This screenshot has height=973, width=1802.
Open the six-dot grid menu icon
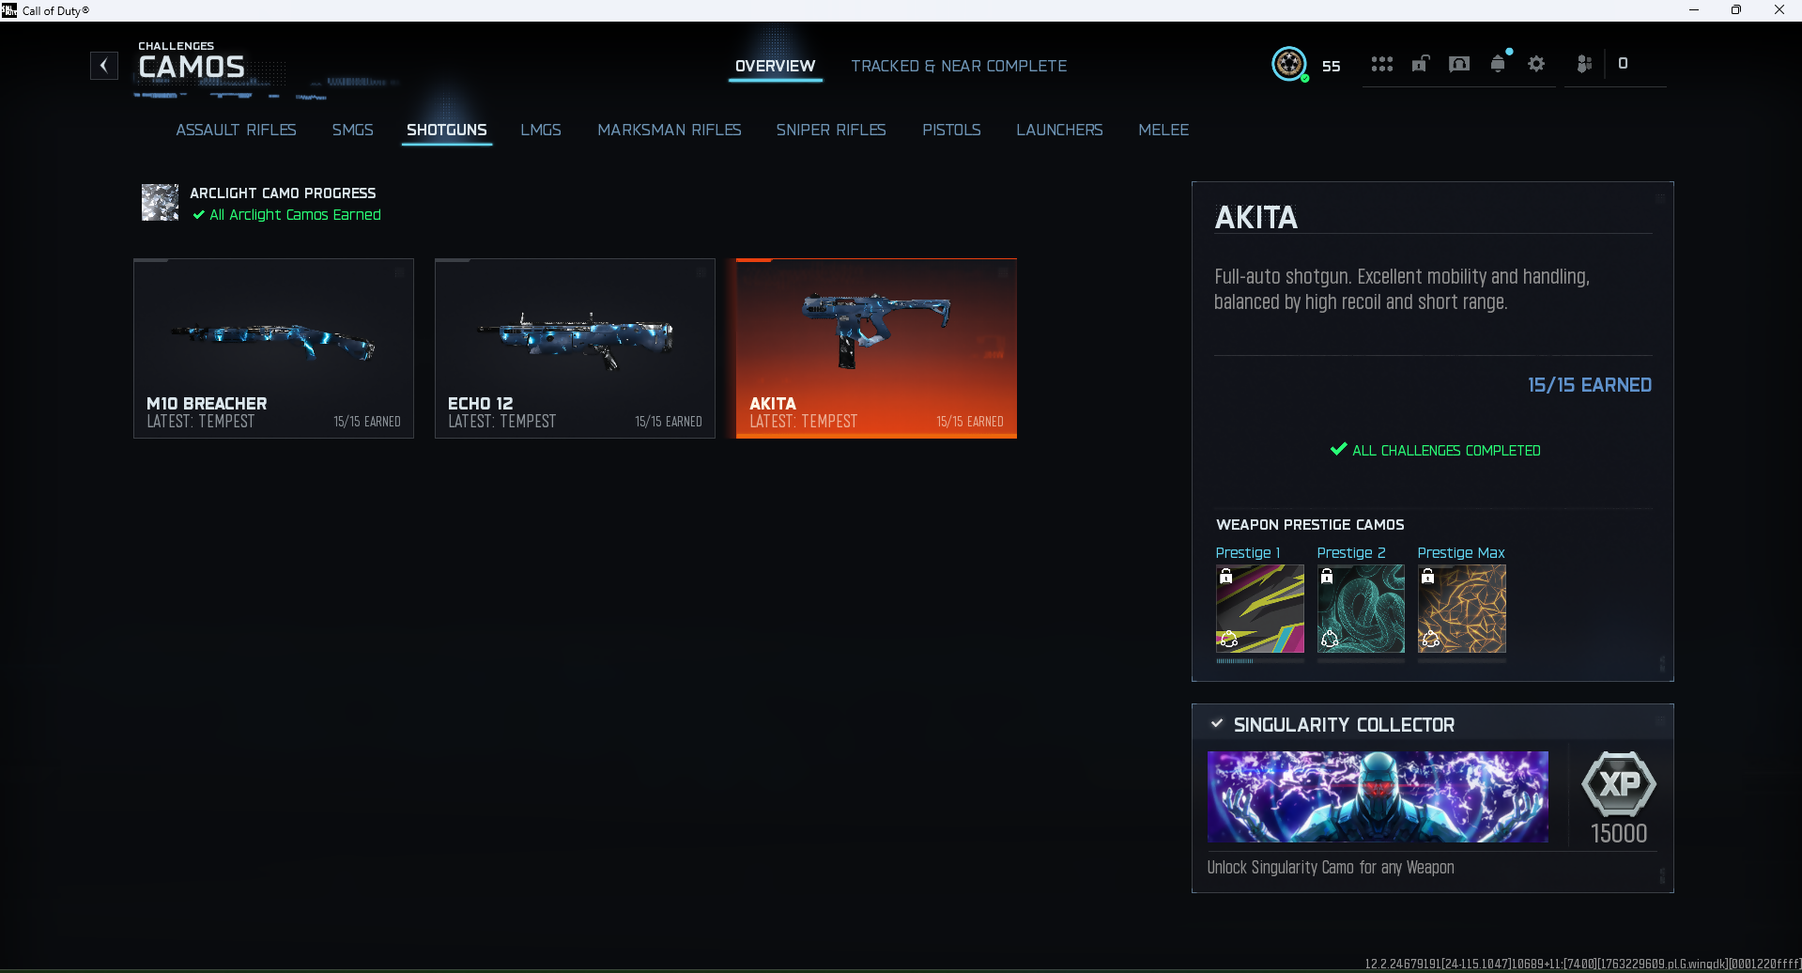click(x=1381, y=64)
